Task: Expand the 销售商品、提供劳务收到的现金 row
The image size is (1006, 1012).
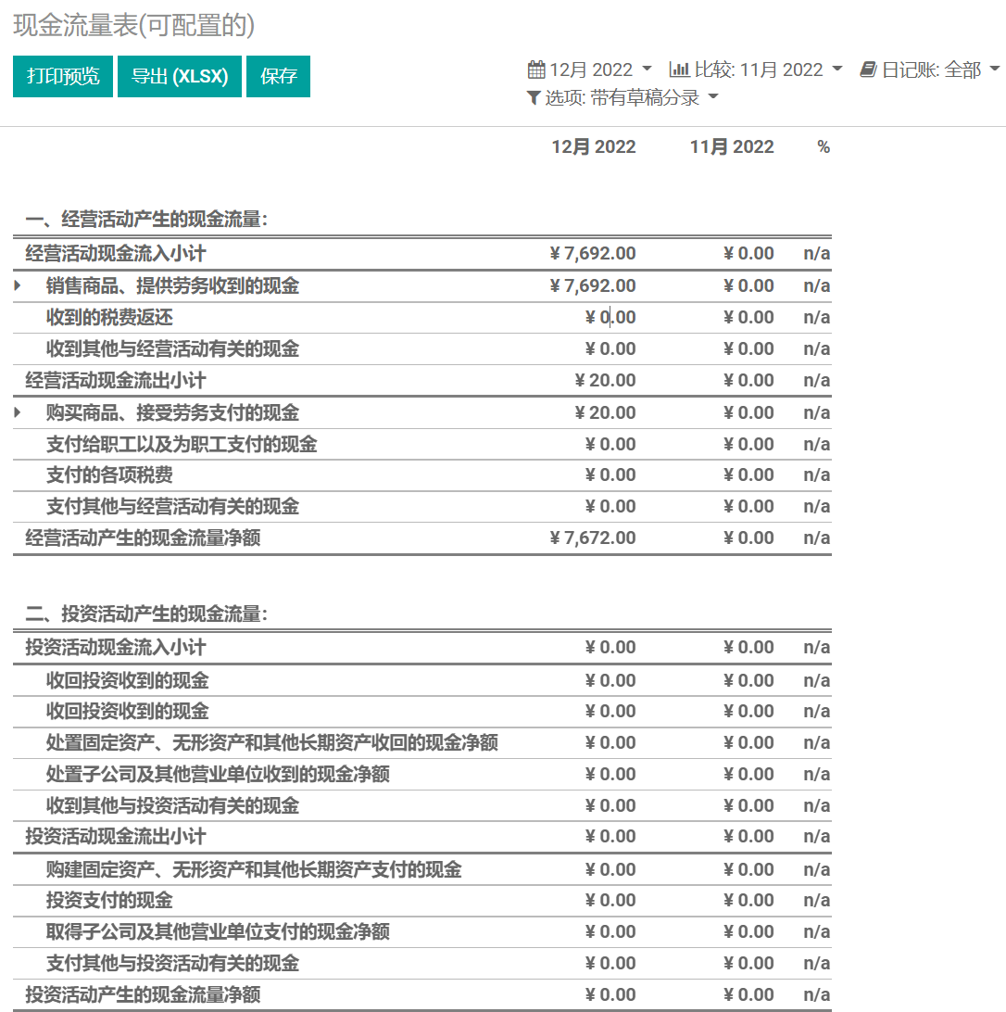Action: click(18, 285)
